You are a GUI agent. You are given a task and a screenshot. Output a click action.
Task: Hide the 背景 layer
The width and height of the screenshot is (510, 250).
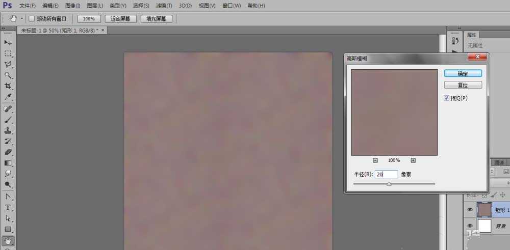pos(469,226)
